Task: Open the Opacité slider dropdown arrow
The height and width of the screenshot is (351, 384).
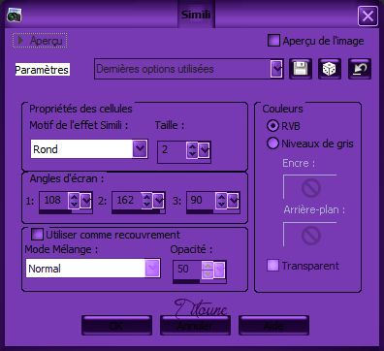Action: 219,270
